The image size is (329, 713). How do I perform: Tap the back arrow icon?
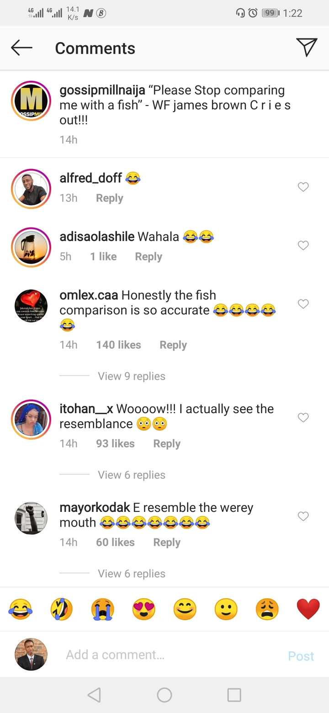click(x=21, y=48)
